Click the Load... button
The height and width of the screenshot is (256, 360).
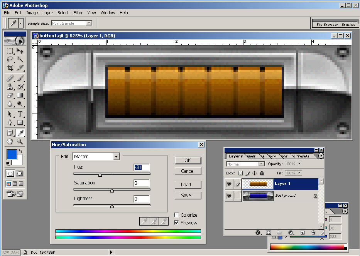pyautogui.click(x=188, y=184)
